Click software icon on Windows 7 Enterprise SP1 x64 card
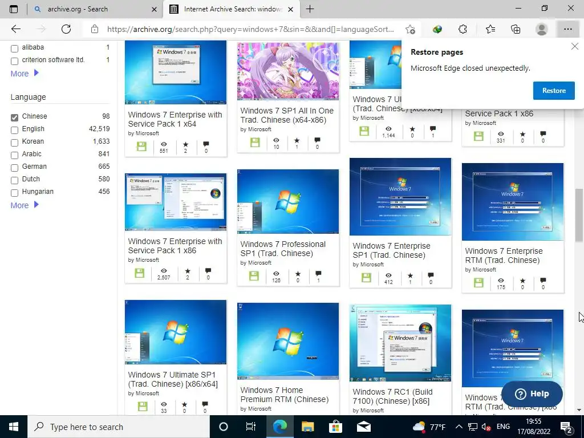Image resolution: width=584 pixels, height=438 pixels. point(141,147)
